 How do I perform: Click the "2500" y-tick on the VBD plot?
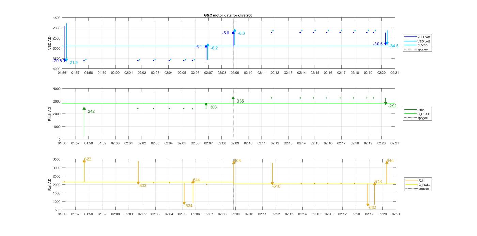(x=57, y=38)
